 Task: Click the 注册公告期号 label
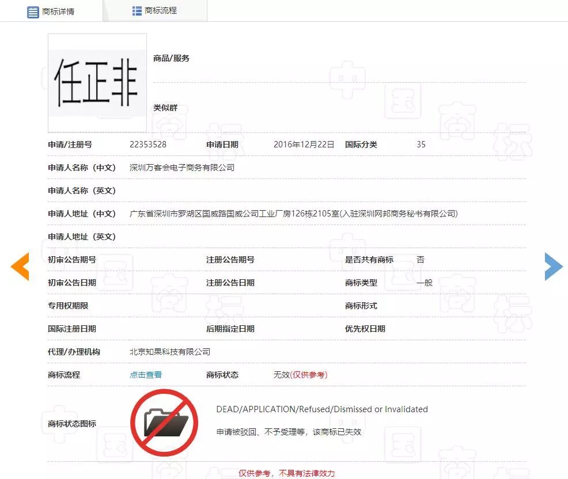tap(230, 260)
